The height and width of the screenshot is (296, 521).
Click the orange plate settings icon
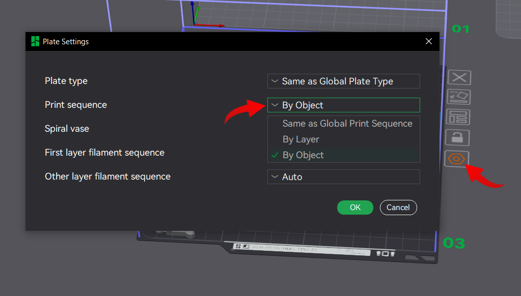pos(457,159)
